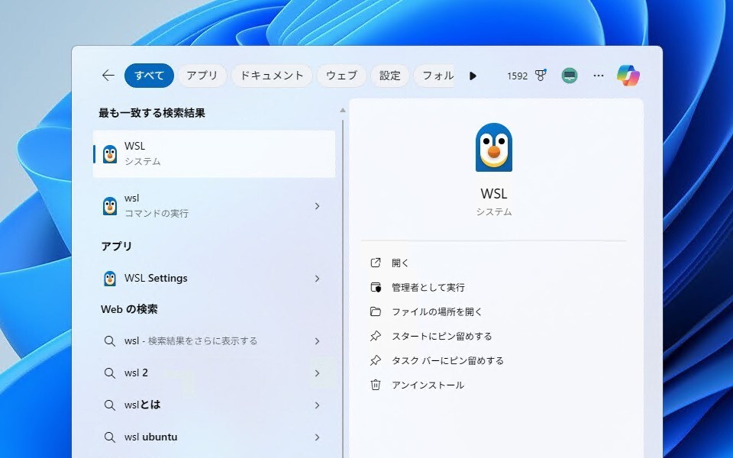Choose 管理者として実行 for WSL
Image resolution: width=733 pixels, height=458 pixels.
coord(428,288)
